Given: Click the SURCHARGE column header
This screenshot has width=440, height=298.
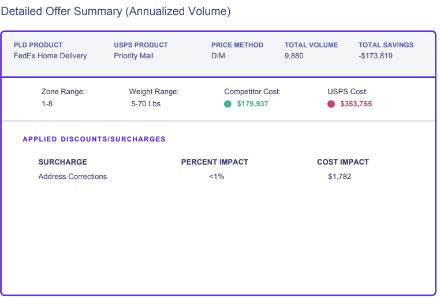Looking at the screenshot, I should 63,162.
